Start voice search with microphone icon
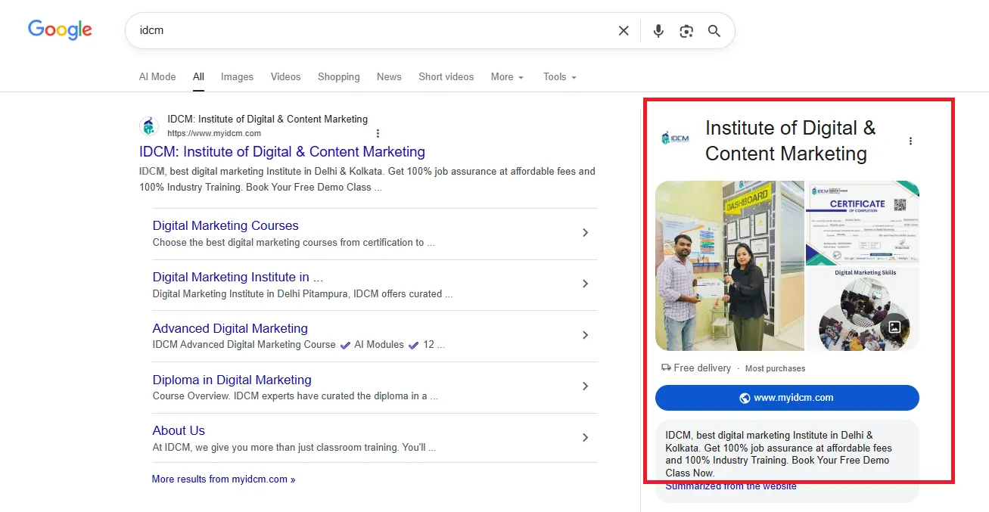 [658, 31]
